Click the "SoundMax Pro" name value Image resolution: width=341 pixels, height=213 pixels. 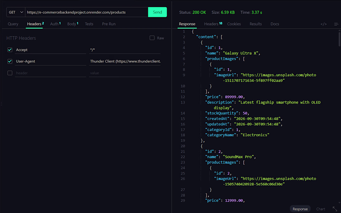point(239,157)
